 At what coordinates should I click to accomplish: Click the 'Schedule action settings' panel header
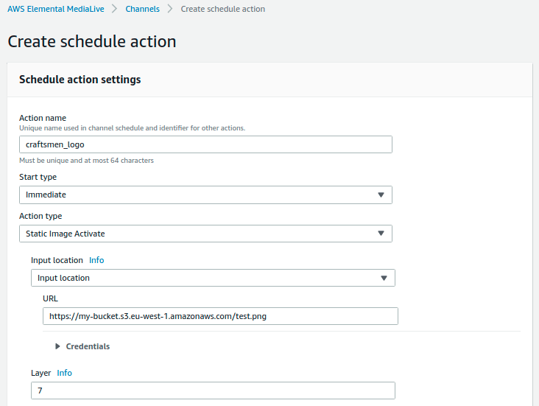(80, 80)
